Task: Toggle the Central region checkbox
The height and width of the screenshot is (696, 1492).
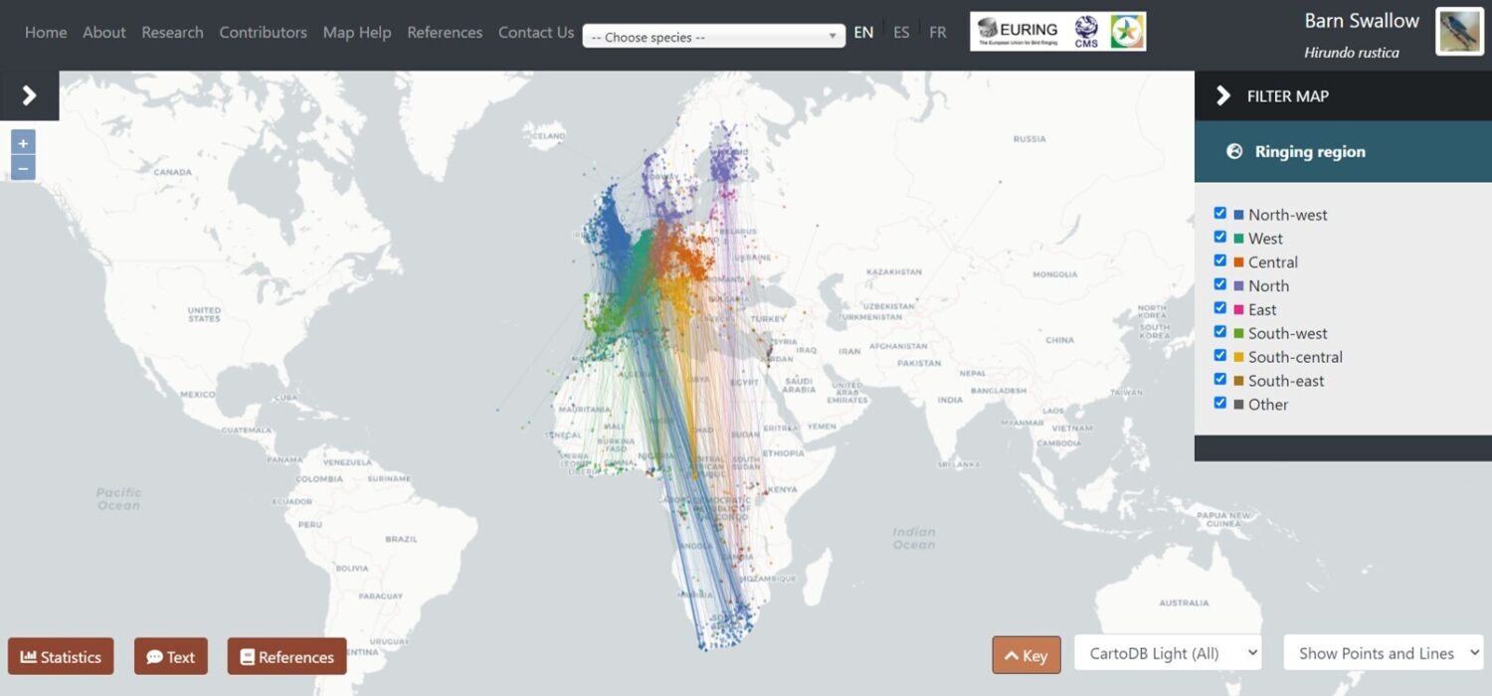Action: [1220, 261]
